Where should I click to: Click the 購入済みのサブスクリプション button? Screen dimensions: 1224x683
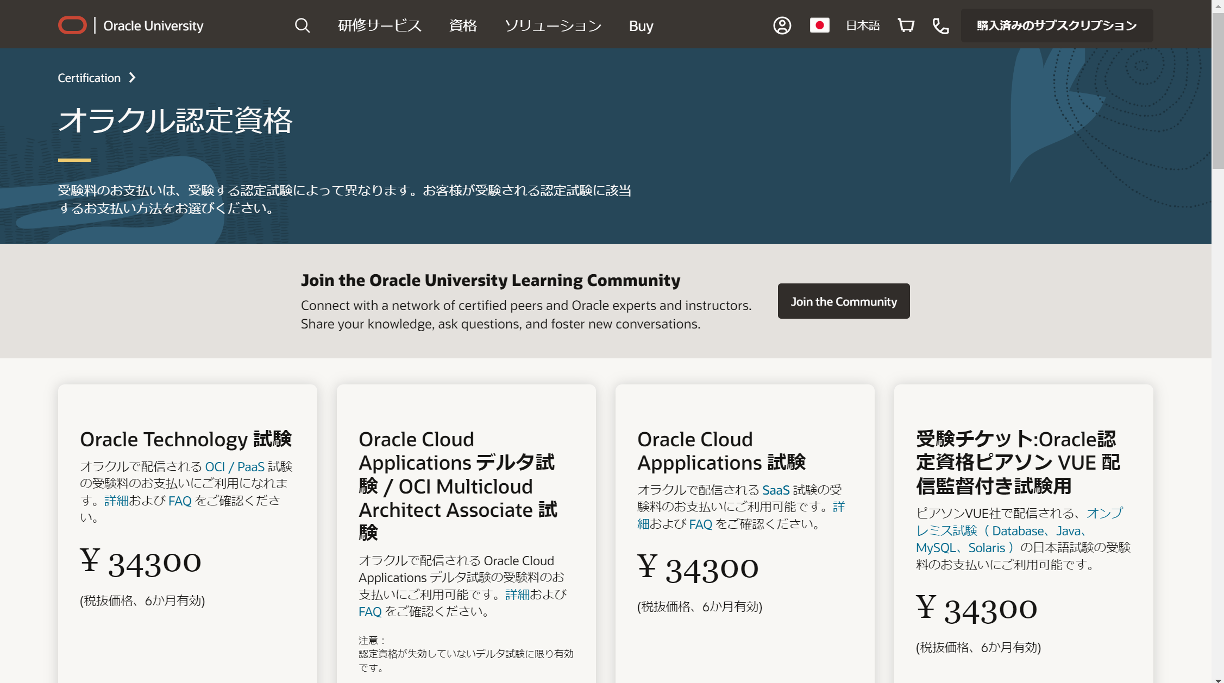point(1057,26)
